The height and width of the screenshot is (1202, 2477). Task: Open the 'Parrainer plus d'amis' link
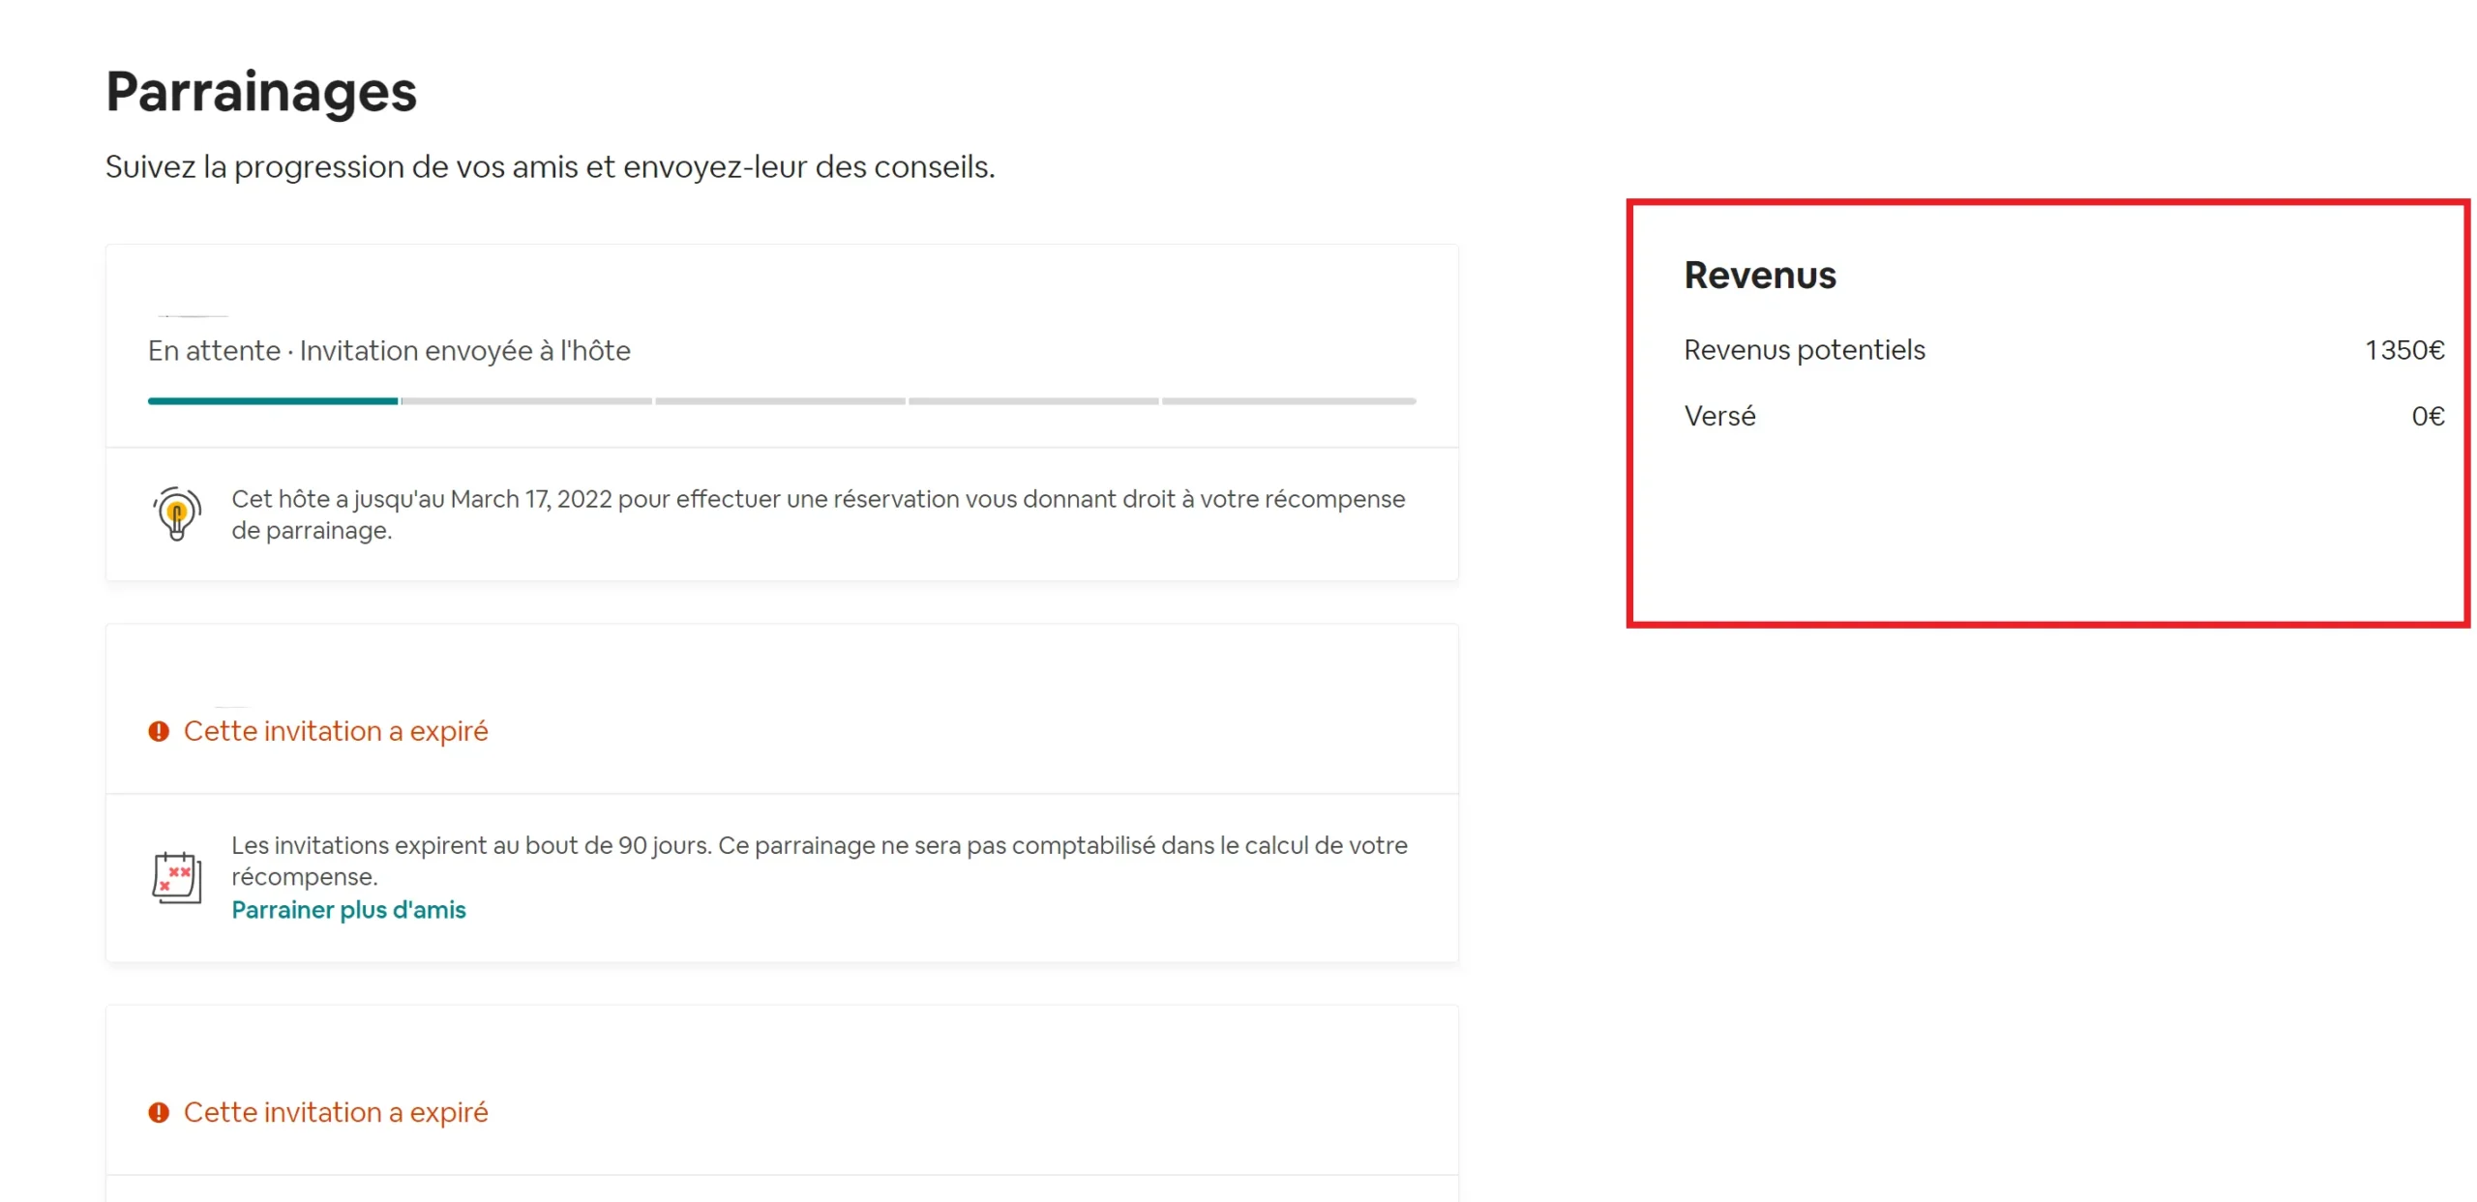point(348,910)
